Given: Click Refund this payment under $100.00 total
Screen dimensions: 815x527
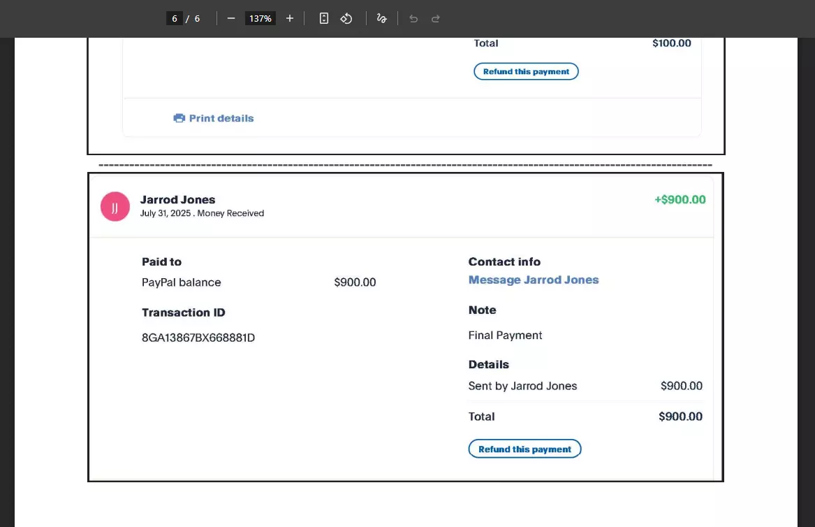Looking at the screenshot, I should coord(526,71).
